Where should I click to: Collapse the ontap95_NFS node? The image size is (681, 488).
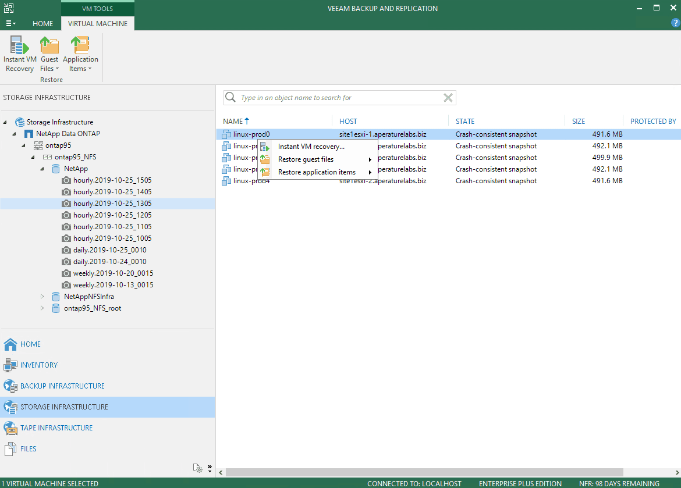click(33, 158)
